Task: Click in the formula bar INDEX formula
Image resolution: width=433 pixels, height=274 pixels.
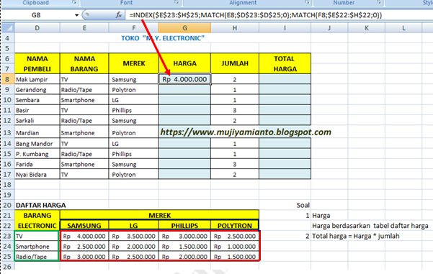Action: [255, 15]
